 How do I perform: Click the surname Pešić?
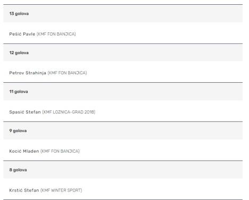tap(15, 34)
